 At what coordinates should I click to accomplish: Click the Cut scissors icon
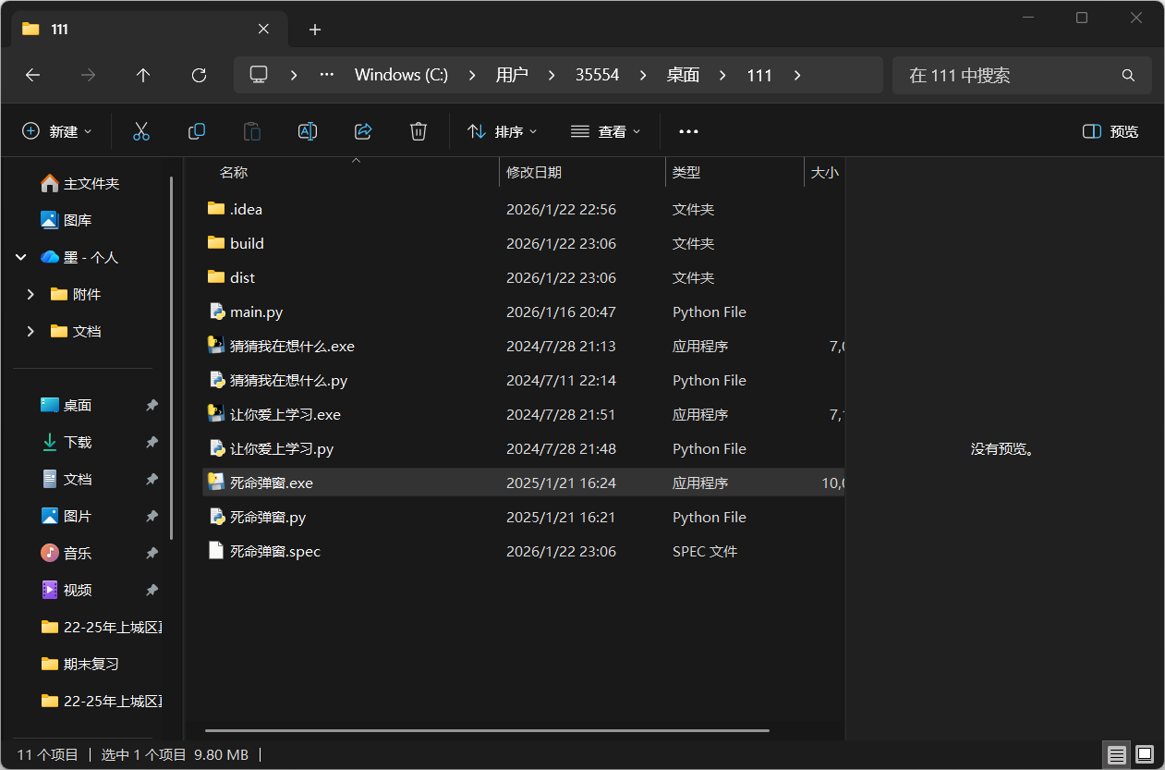(141, 131)
